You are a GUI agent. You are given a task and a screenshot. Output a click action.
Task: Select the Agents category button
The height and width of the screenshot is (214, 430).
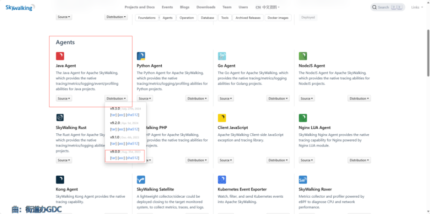(x=167, y=18)
